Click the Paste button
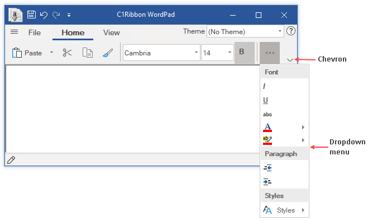Screen dimensions: 368x221 [27, 53]
